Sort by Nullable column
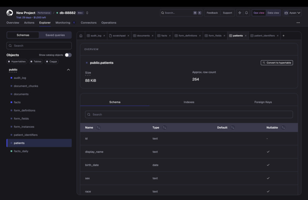Image resolution: width=308 pixels, height=200 pixels. coord(283,127)
